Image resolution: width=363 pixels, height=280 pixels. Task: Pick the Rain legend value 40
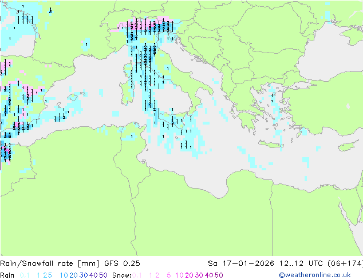tap(93, 275)
